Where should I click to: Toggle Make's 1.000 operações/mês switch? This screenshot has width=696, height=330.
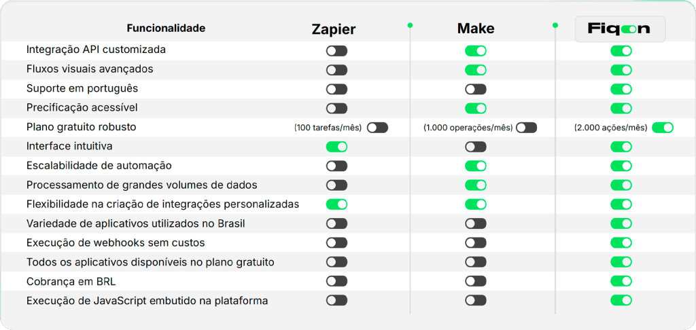tap(527, 128)
